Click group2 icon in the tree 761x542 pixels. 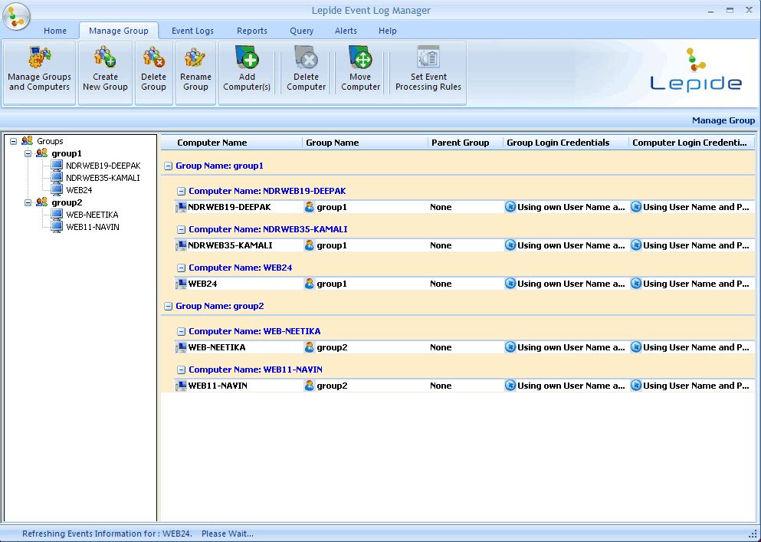point(41,202)
